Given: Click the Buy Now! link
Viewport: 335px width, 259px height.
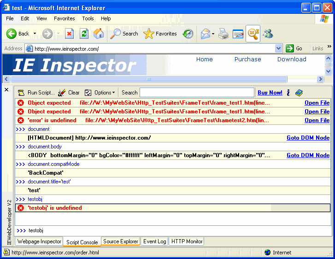Looking at the screenshot, I should pyautogui.click(x=270, y=93).
